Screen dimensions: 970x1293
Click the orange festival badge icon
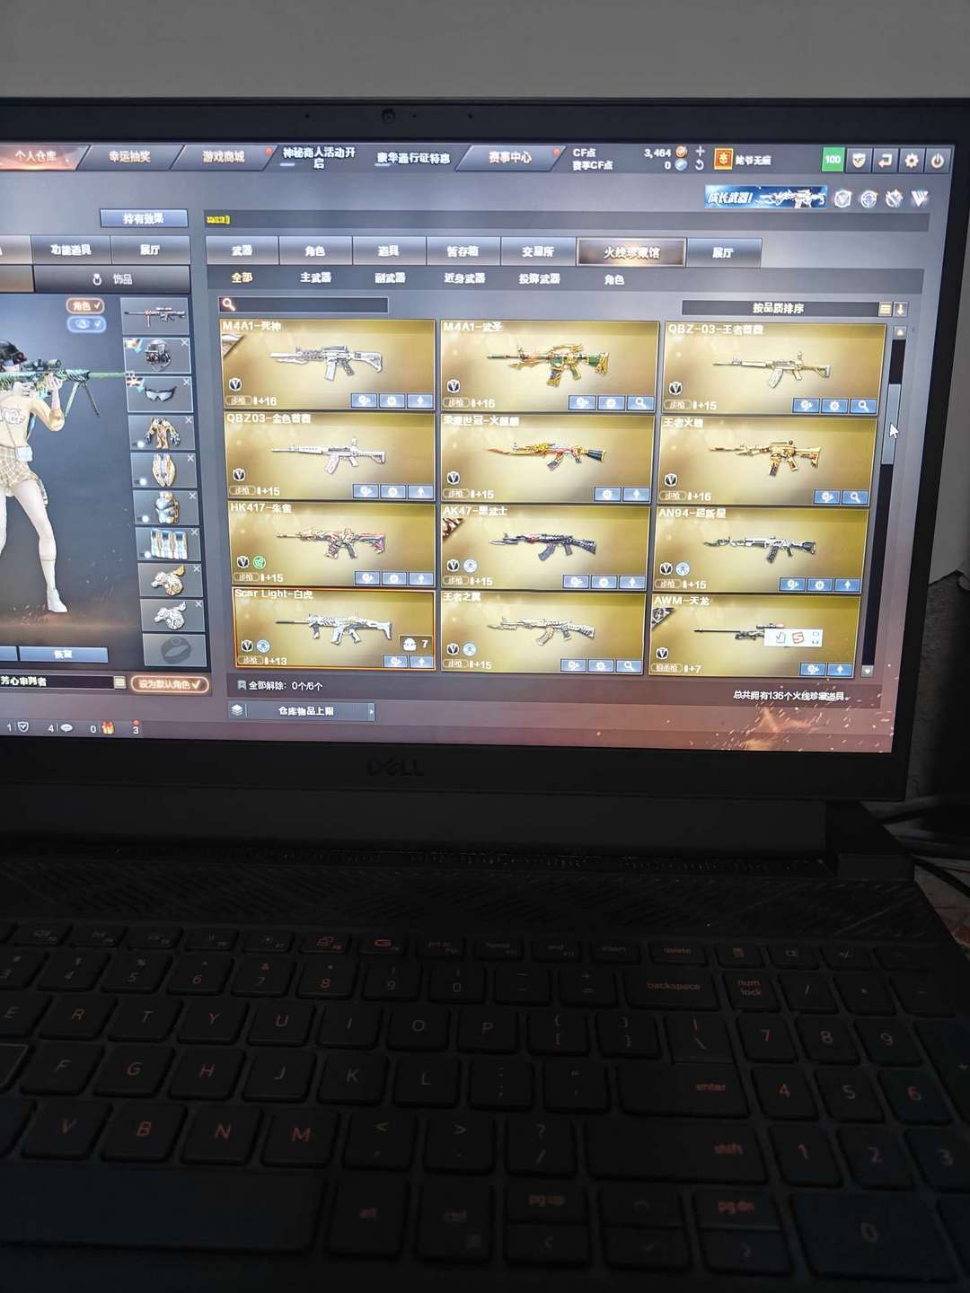coord(722,159)
